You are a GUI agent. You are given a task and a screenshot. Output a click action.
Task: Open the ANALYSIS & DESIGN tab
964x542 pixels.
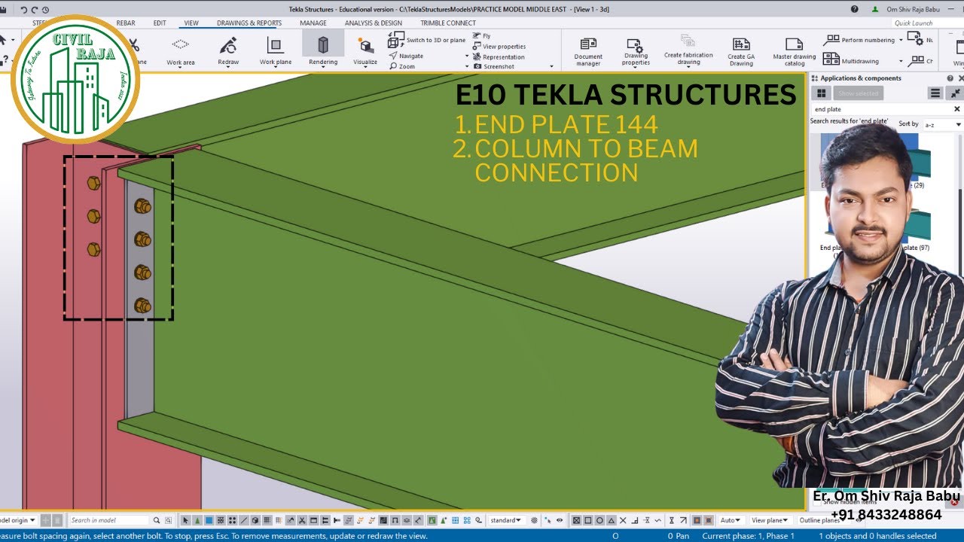[x=374, y=23]
